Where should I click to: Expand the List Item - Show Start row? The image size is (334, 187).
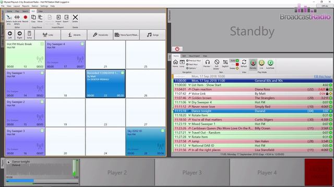[x=189, y=85]
